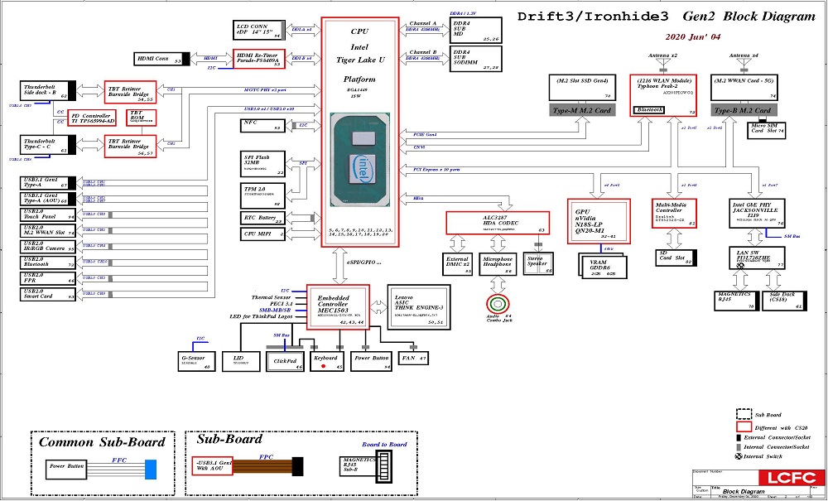Select the Stereo Speaker block
The width and height of the screenshot is (828, 501).
539,264
